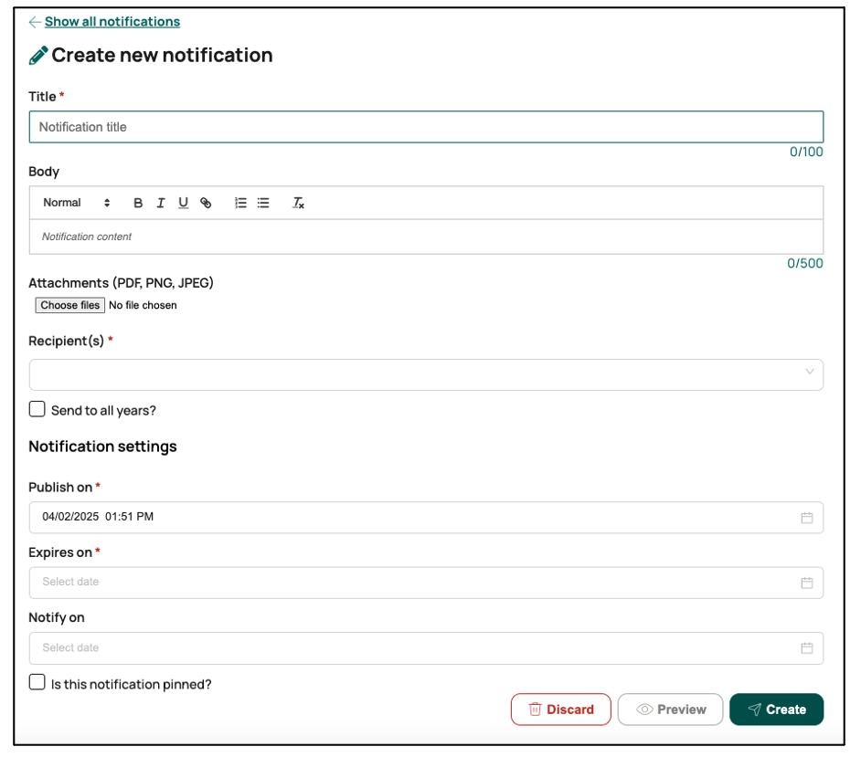Go back via Show all notifications link
Viewport: 861px width, 757px height.
click(x=112, y=22)
